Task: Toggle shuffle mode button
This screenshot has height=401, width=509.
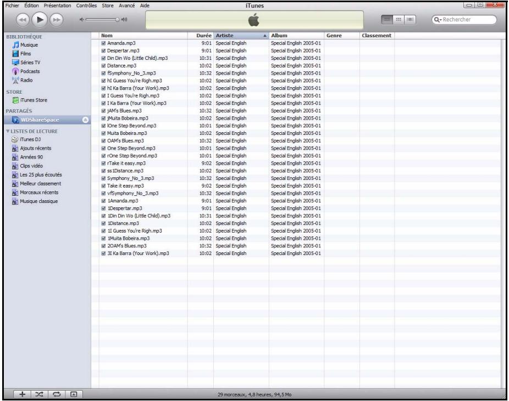Action: click(x=39, y=394)
